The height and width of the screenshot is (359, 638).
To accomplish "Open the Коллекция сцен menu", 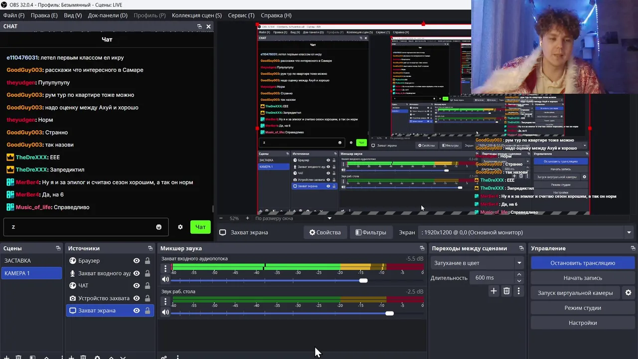I will [197, 15].
